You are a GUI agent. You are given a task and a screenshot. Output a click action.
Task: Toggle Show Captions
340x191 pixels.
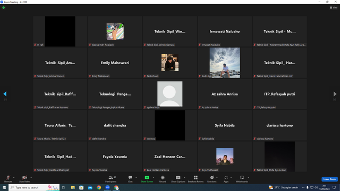point(178,179)
